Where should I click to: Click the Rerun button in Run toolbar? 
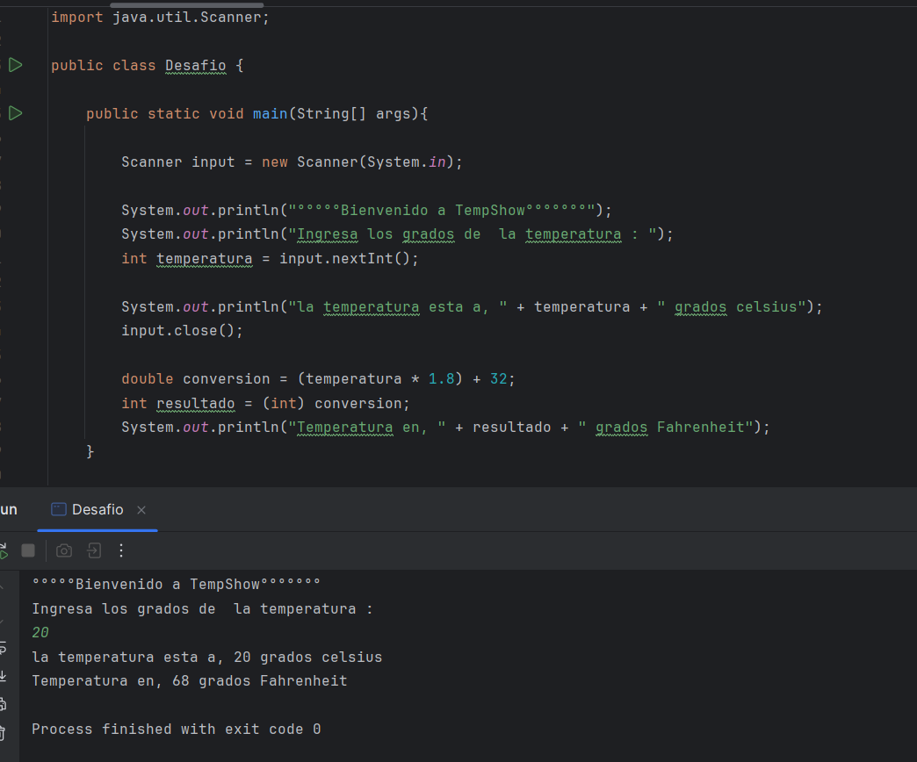point(4,550)
